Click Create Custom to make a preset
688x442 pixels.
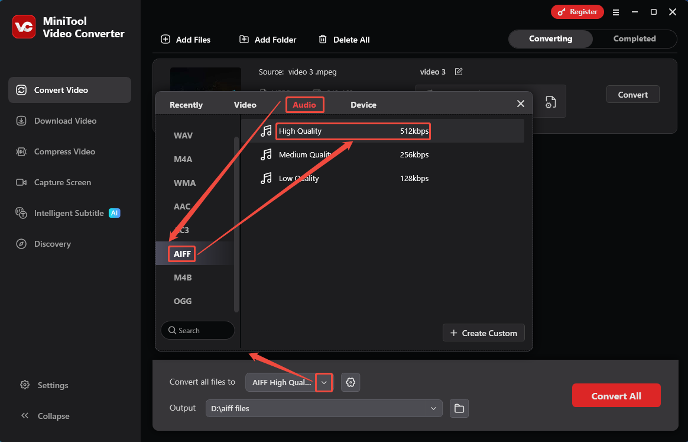click(x=483, y=333)
